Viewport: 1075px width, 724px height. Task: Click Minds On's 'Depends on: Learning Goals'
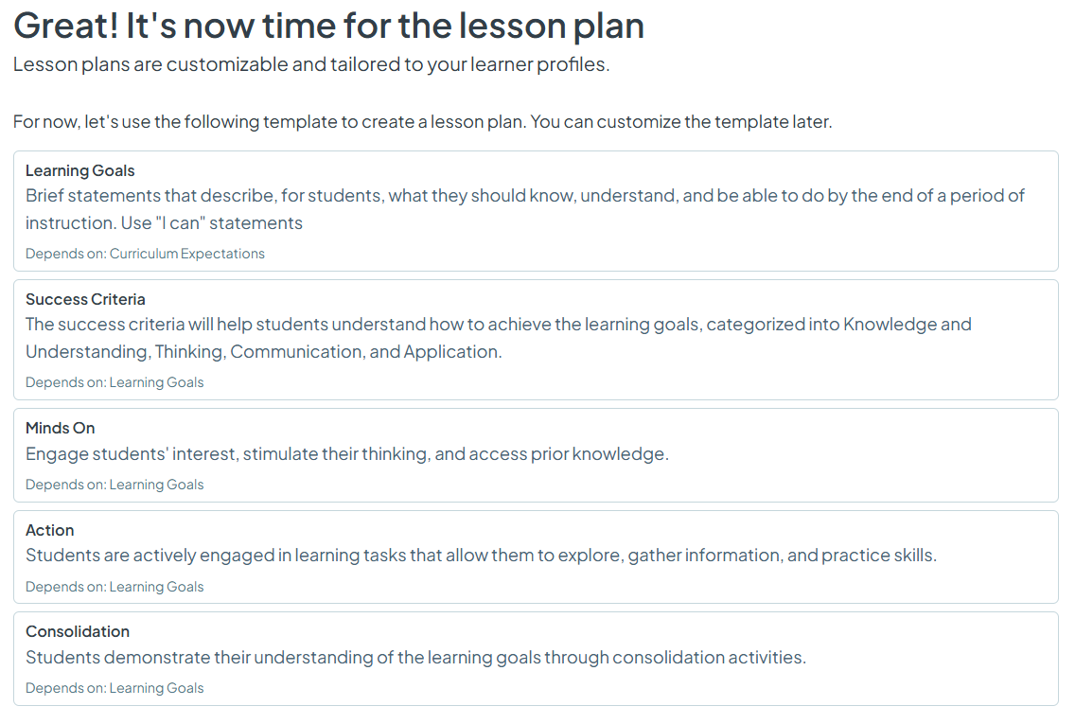[x=115, y=485]
